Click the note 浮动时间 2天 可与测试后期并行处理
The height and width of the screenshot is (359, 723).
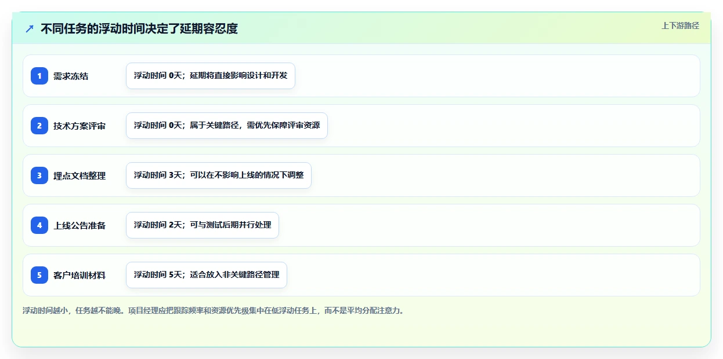click(x=203, y=225)
